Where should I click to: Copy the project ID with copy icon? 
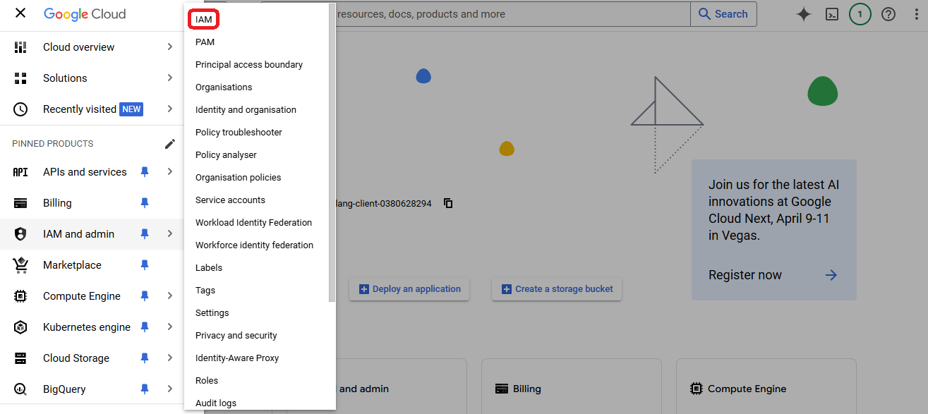click(x=448, y=203)
